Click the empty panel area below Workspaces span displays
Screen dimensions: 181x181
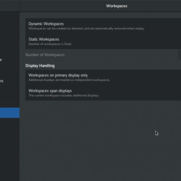coord(100,140)
